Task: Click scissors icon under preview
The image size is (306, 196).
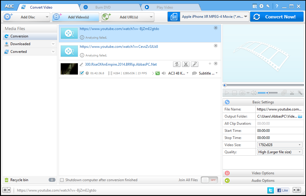Action: click(292, 93)
